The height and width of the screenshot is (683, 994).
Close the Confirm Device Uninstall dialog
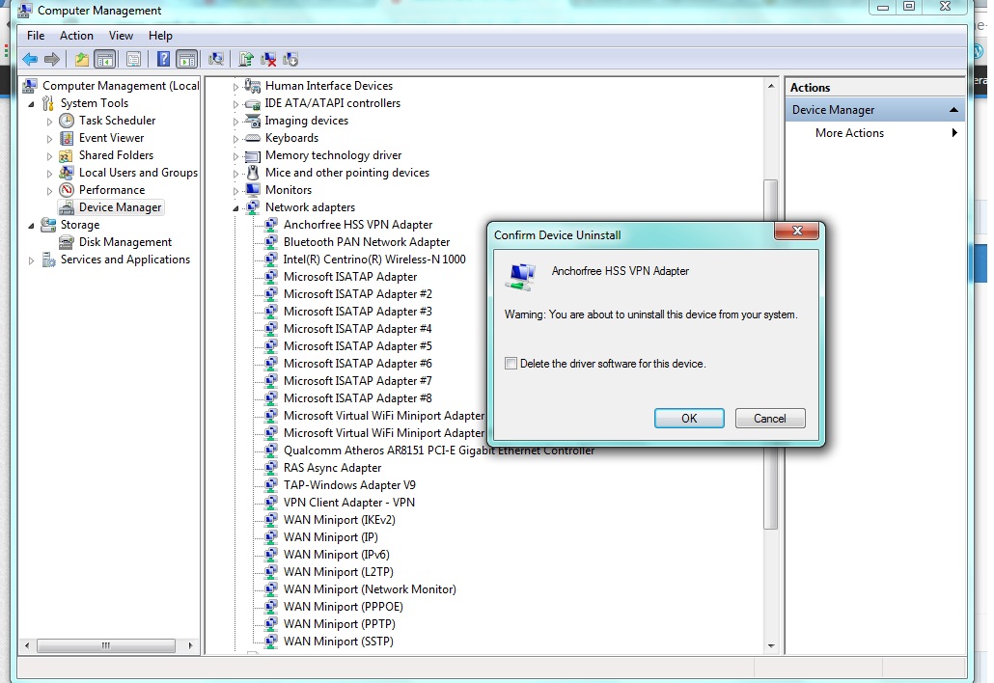[x=797, y=231]
